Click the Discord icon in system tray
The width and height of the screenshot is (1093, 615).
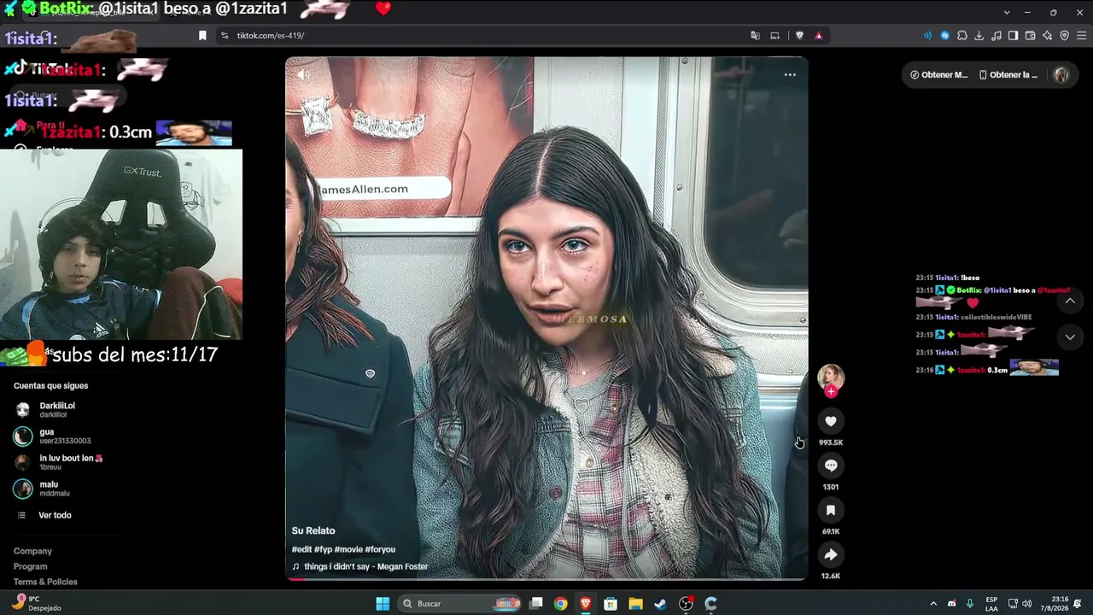952,604
